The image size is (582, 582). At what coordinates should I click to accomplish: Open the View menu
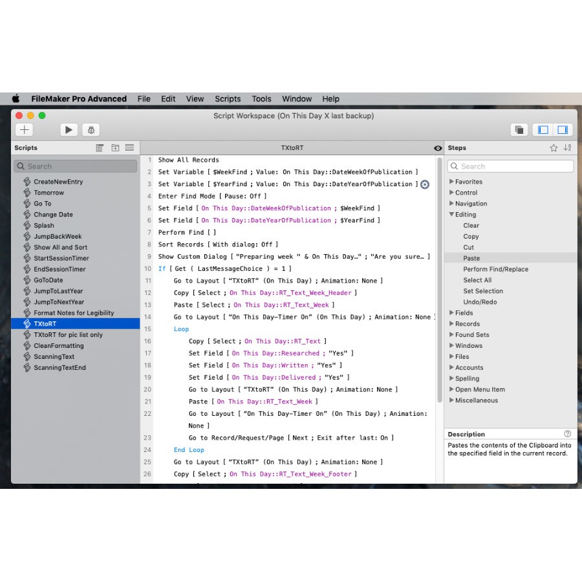195,99
